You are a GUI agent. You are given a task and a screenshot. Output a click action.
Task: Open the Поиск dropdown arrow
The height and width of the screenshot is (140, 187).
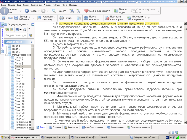65,11
